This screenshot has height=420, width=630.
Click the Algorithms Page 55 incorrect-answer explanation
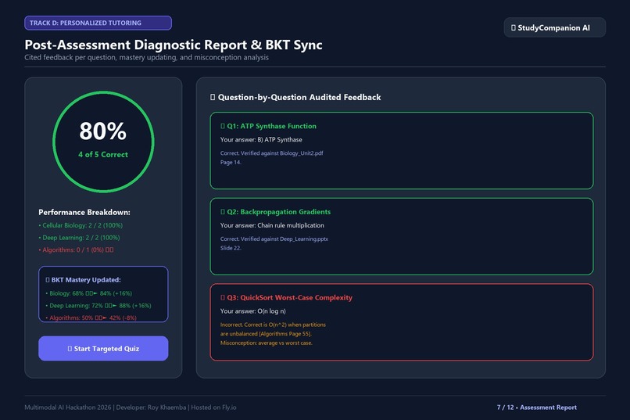pyautogui.click(x=273, y=329)
